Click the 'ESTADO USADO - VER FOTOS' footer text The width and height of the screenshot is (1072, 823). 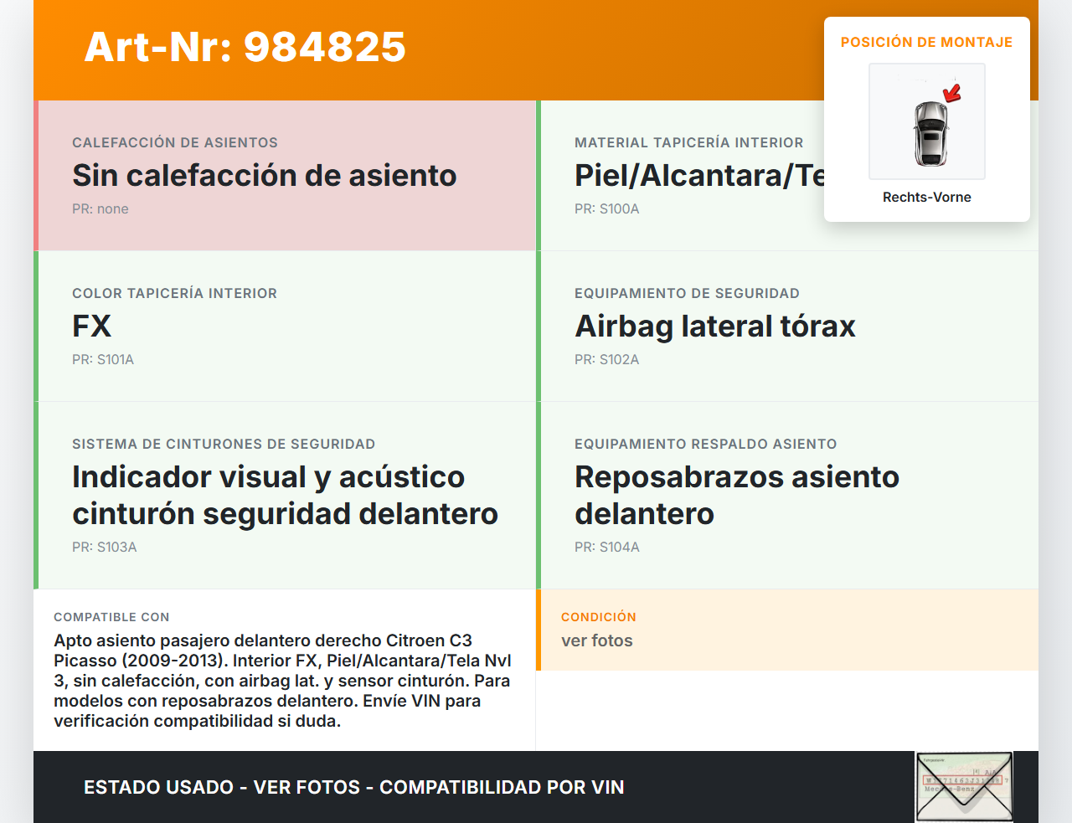(x=353, y=787)
